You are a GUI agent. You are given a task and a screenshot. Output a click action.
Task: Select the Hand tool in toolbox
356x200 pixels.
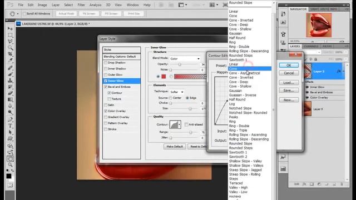point(10,159)
